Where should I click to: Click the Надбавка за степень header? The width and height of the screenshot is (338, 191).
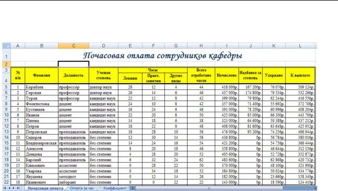(250, 75)
